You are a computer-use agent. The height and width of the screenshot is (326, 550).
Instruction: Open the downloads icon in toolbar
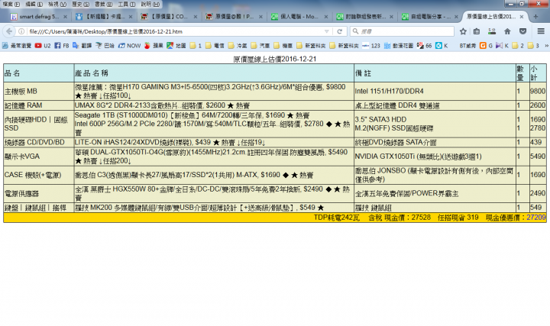[492, 31]
